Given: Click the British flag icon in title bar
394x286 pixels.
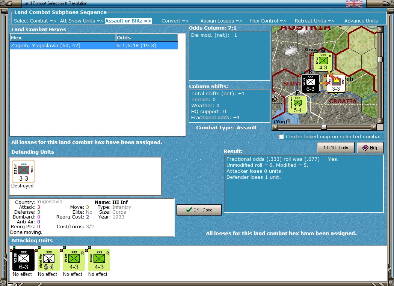Looking at the screenshot, I should [x=354, y=3].
